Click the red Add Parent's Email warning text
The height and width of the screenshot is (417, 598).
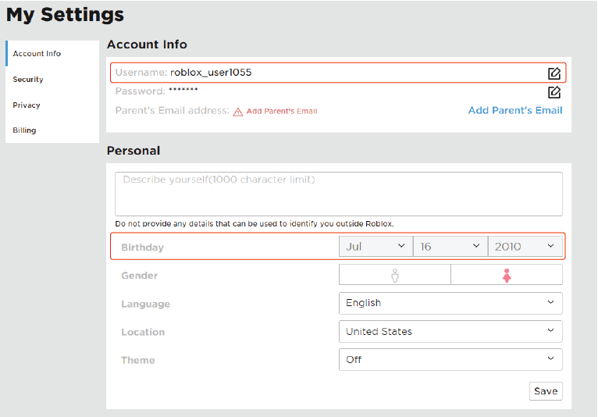coord(282,112)
